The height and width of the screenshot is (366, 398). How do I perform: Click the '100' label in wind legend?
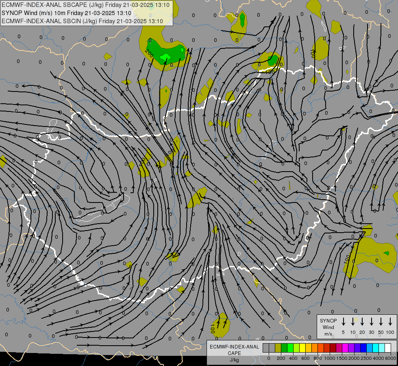pyautogui.click(x=390, y=332)
